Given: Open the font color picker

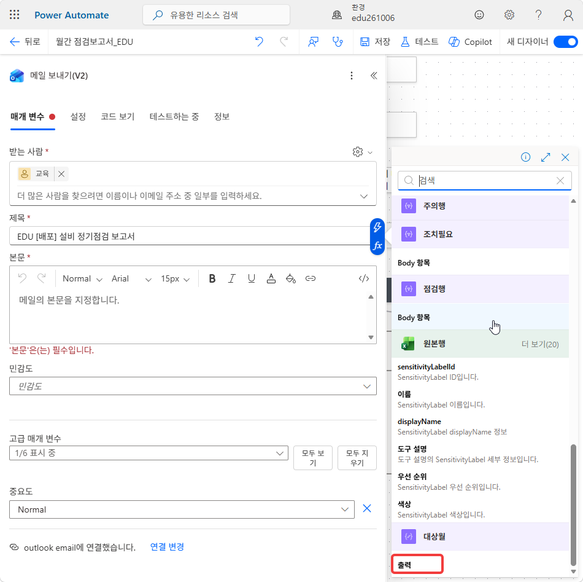Looking at the screenshot, I should pyautogui.click(x=271, y=278).
